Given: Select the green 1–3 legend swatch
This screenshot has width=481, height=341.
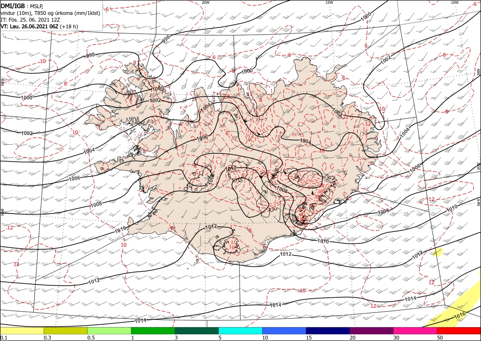Looking at the screenshot, I should point(153,331).
